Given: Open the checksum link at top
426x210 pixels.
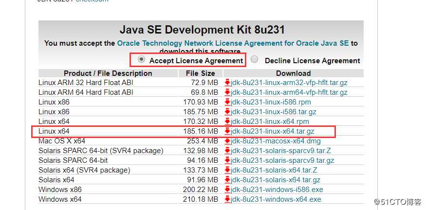Looking at the screenshot, I should [x=92, y=1].
